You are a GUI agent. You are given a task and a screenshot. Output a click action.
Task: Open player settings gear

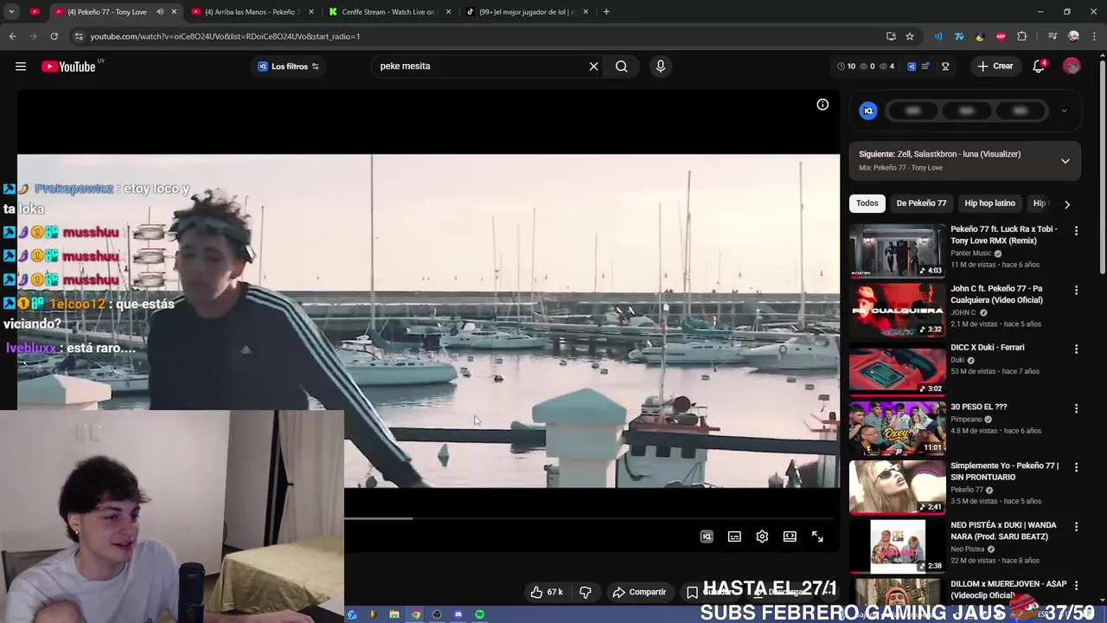coord(762,536)
